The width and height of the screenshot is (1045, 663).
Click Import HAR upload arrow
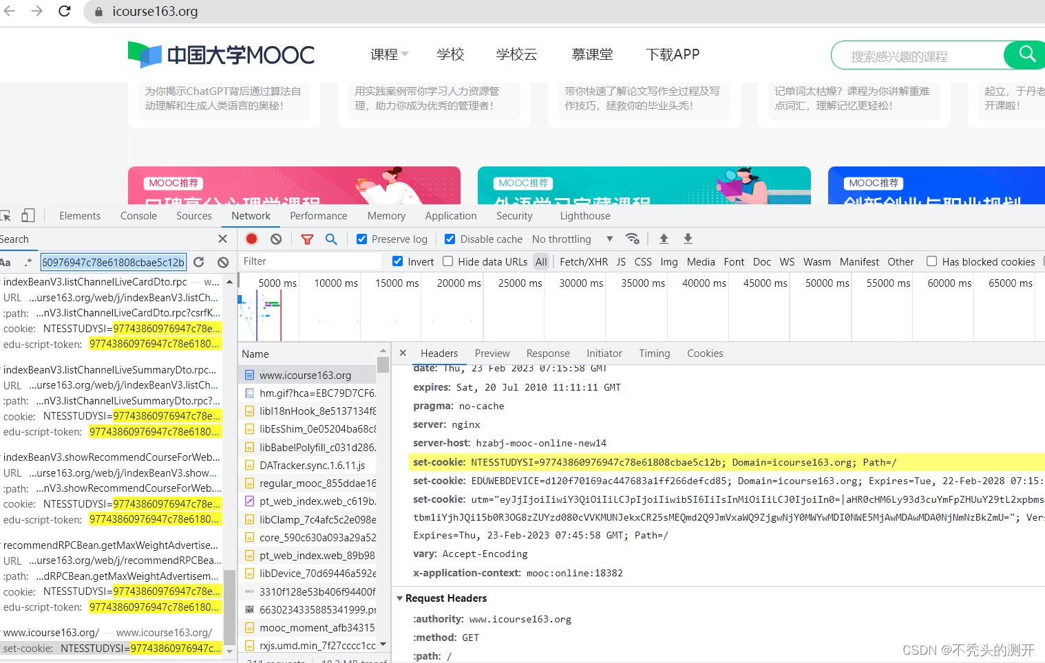[x=664, y=239]
